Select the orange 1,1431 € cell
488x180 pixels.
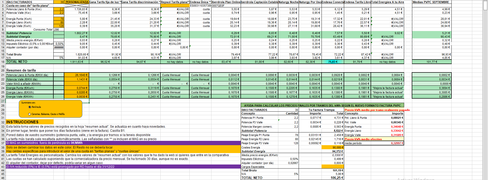pos(77,79)
